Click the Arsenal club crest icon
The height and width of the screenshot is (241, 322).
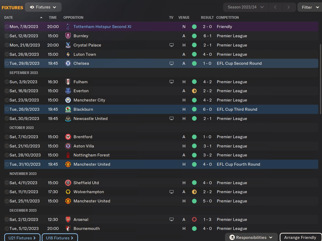point(68,220)
